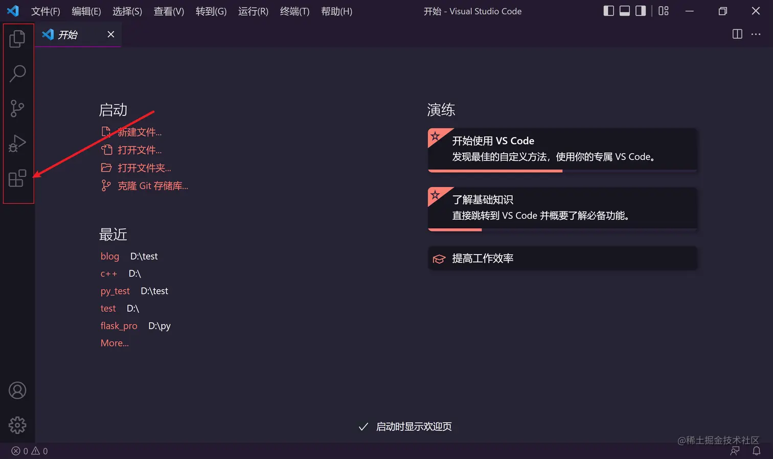Click the 新建文件... link
The height and width of the screenshot is (459, 773).
140,132
